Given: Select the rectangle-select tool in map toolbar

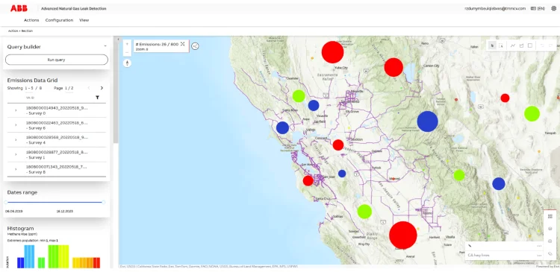Looking at the screenshot, I should pos(501,45).
